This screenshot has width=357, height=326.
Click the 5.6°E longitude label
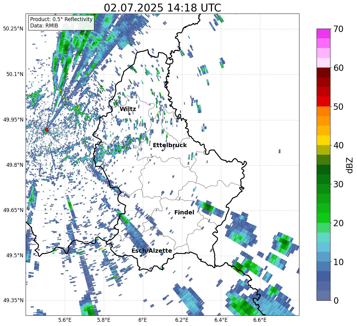[x=65, y=320]
